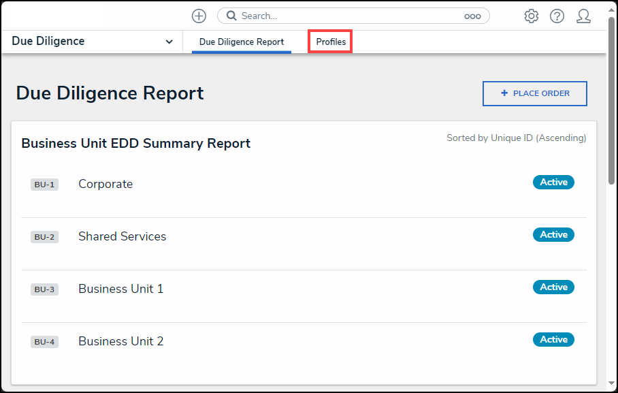Open the Business Unit 2 entry
Viewport: 618px width, 393px height.
coord(304,342)
